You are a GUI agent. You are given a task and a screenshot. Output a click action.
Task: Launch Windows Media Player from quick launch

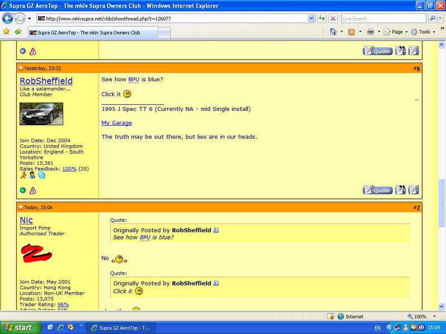[x=70, y=327]
